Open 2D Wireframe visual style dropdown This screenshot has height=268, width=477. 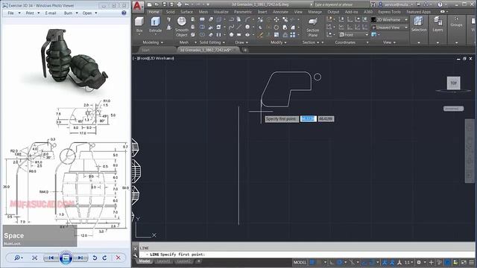pos(390,20)
